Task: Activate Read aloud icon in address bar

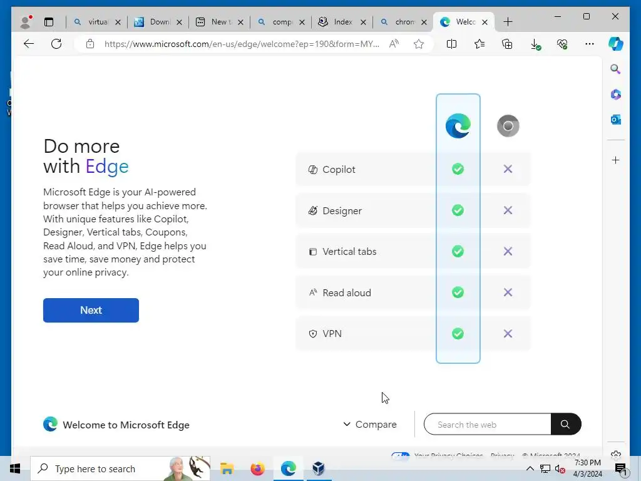Action: (x=394, y=44)
